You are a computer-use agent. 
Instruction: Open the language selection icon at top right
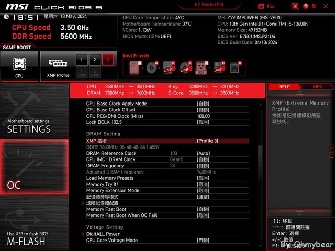pos(306,6)
